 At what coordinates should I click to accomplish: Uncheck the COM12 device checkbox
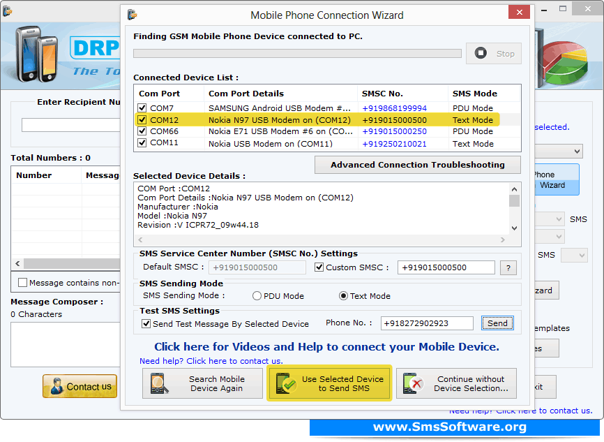pos(142,120)
